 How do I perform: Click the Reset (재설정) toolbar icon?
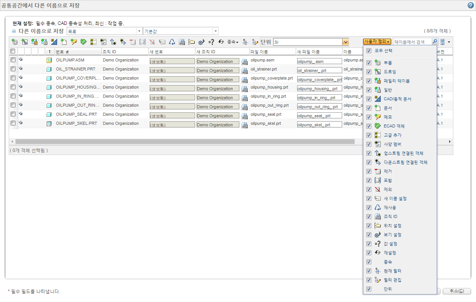221,42
